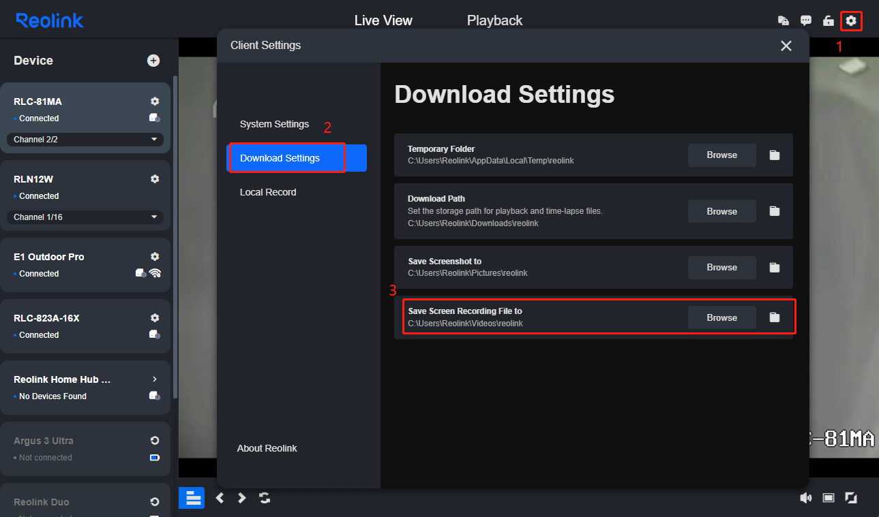
Task: Open Screen Recording folder icon
Action: [775, 317]
